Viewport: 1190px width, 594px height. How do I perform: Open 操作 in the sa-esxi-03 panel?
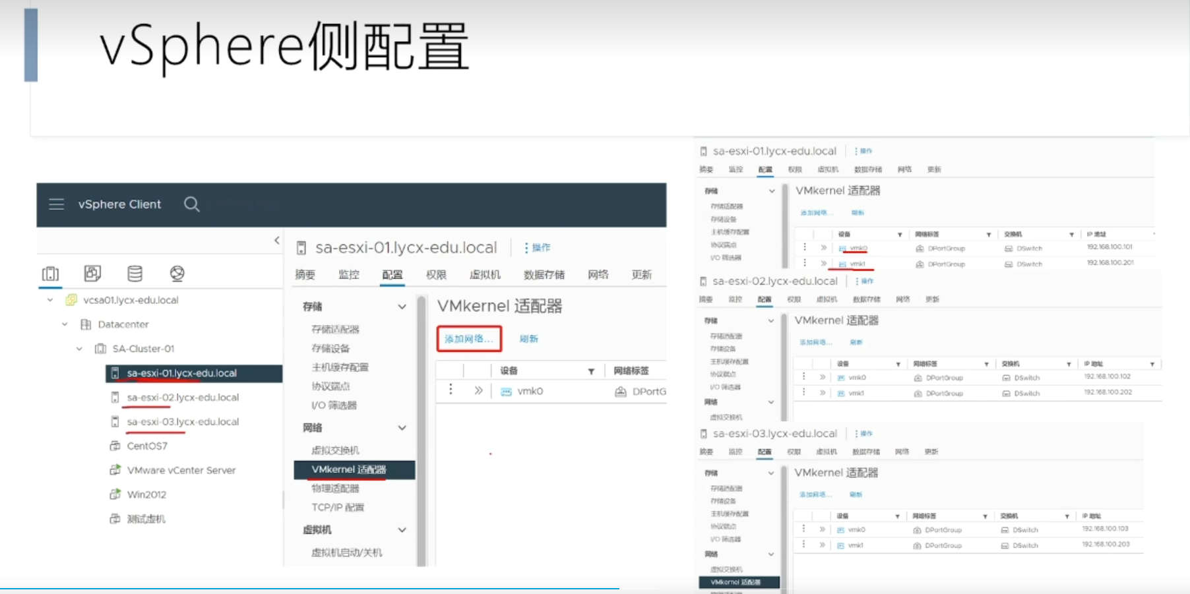click(x=864, y=434)
